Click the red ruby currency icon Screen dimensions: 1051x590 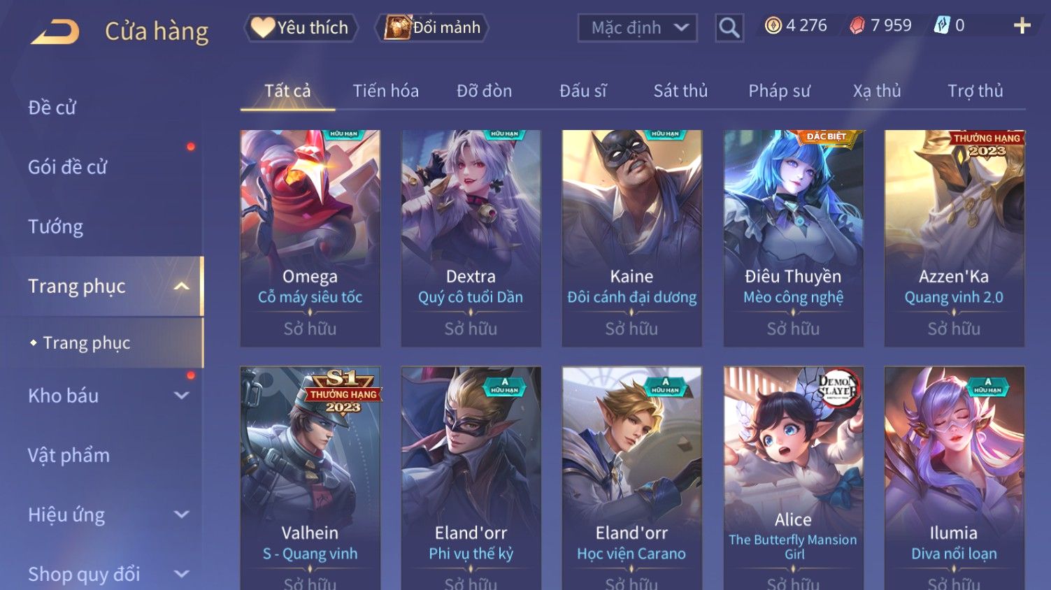[857, 26]
